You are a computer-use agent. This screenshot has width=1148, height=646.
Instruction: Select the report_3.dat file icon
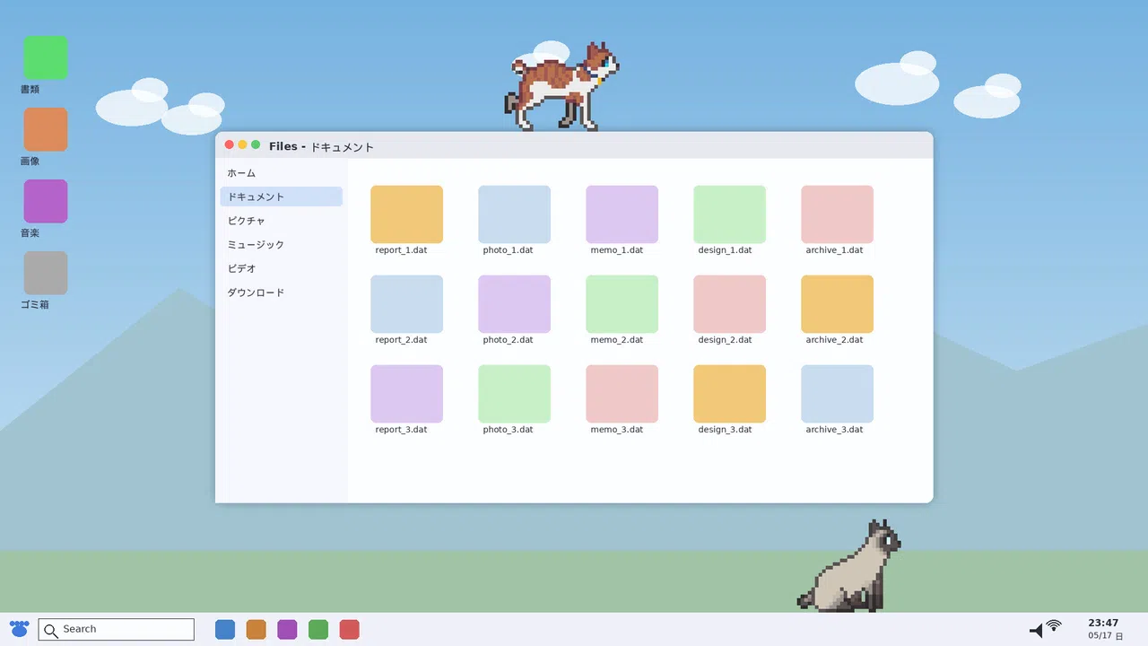click(x=406, y=394)
